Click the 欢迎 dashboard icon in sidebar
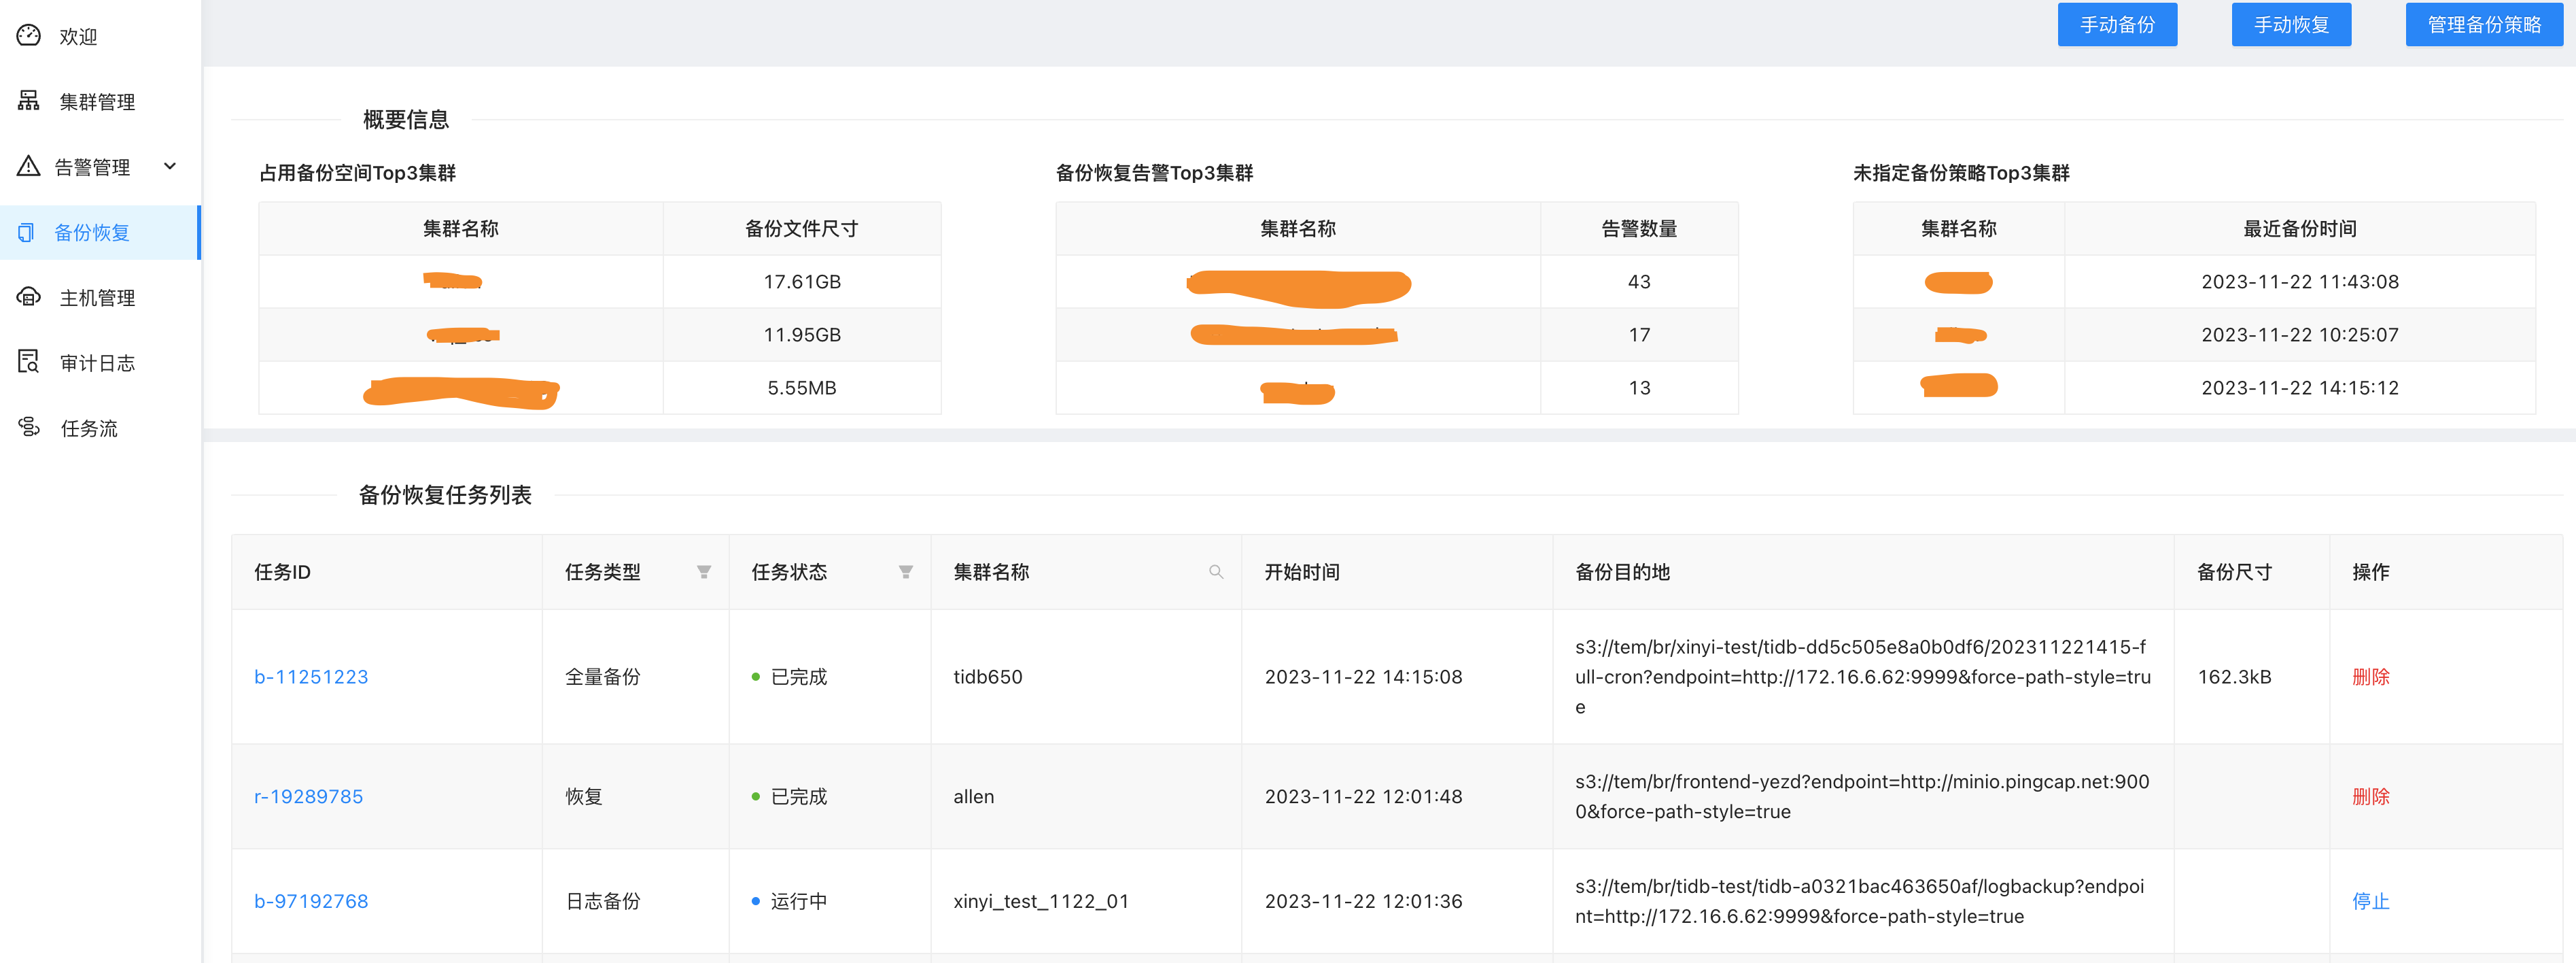This screenshot has width=2576, height=963. point(29,36)
